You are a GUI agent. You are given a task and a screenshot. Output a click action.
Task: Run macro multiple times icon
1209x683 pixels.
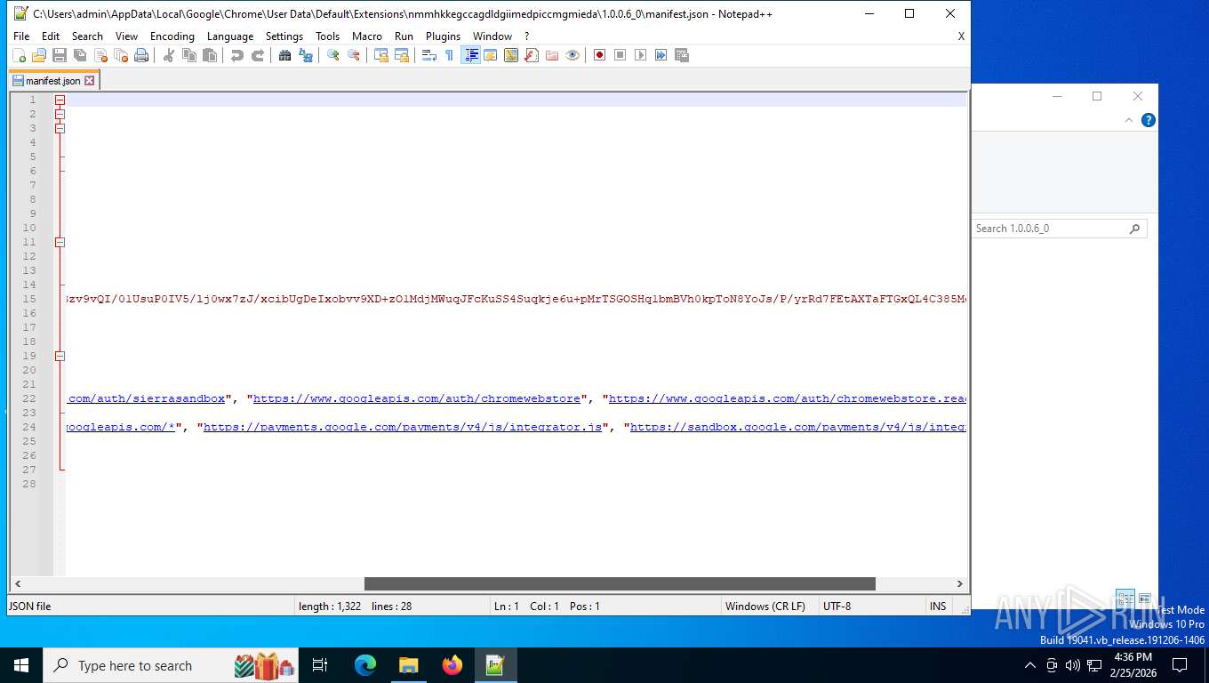(x=661, y=55)
